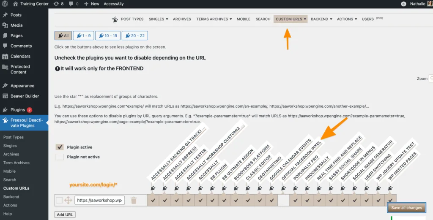Uncheck the Google Calendar Events box
Viewport: 433px width, 220px height.
272,201
